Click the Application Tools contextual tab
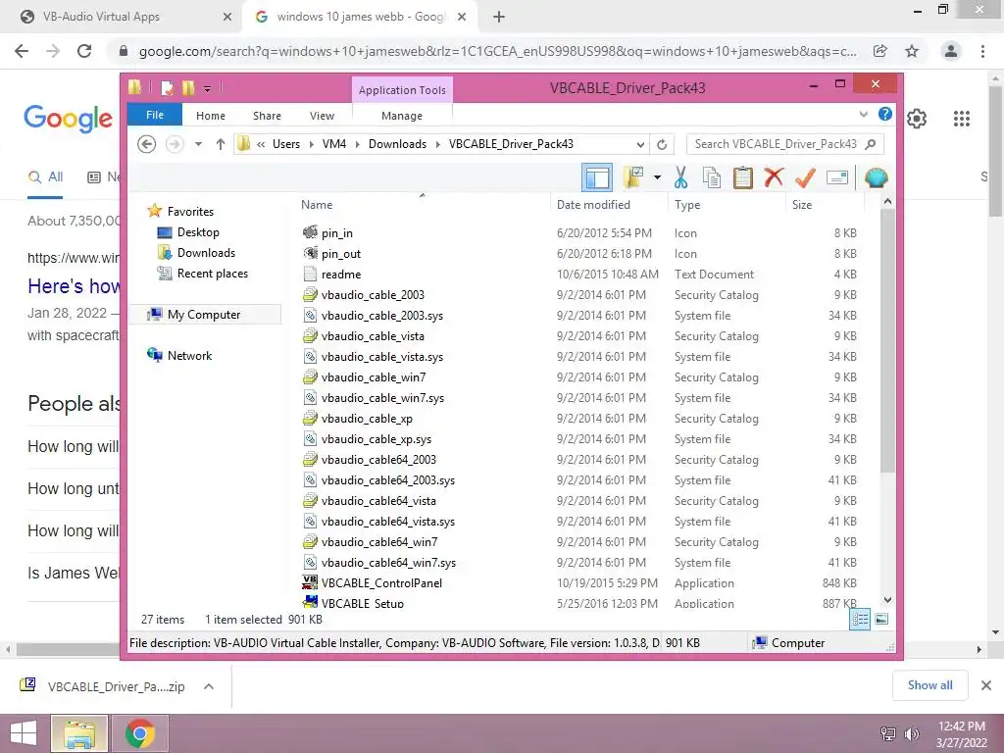 [402, 90]
